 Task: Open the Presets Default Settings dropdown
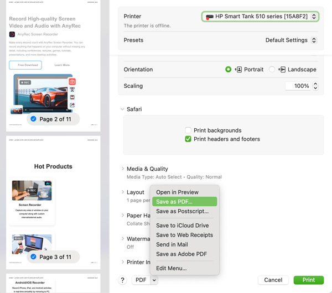tap(291, 40)
